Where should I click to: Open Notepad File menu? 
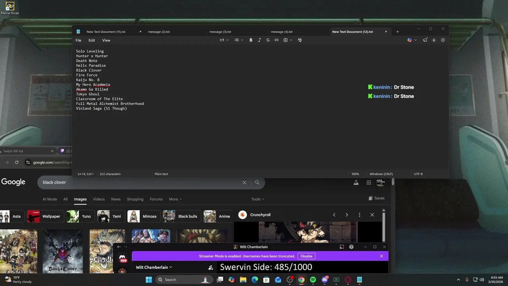(x=79, y=41)
